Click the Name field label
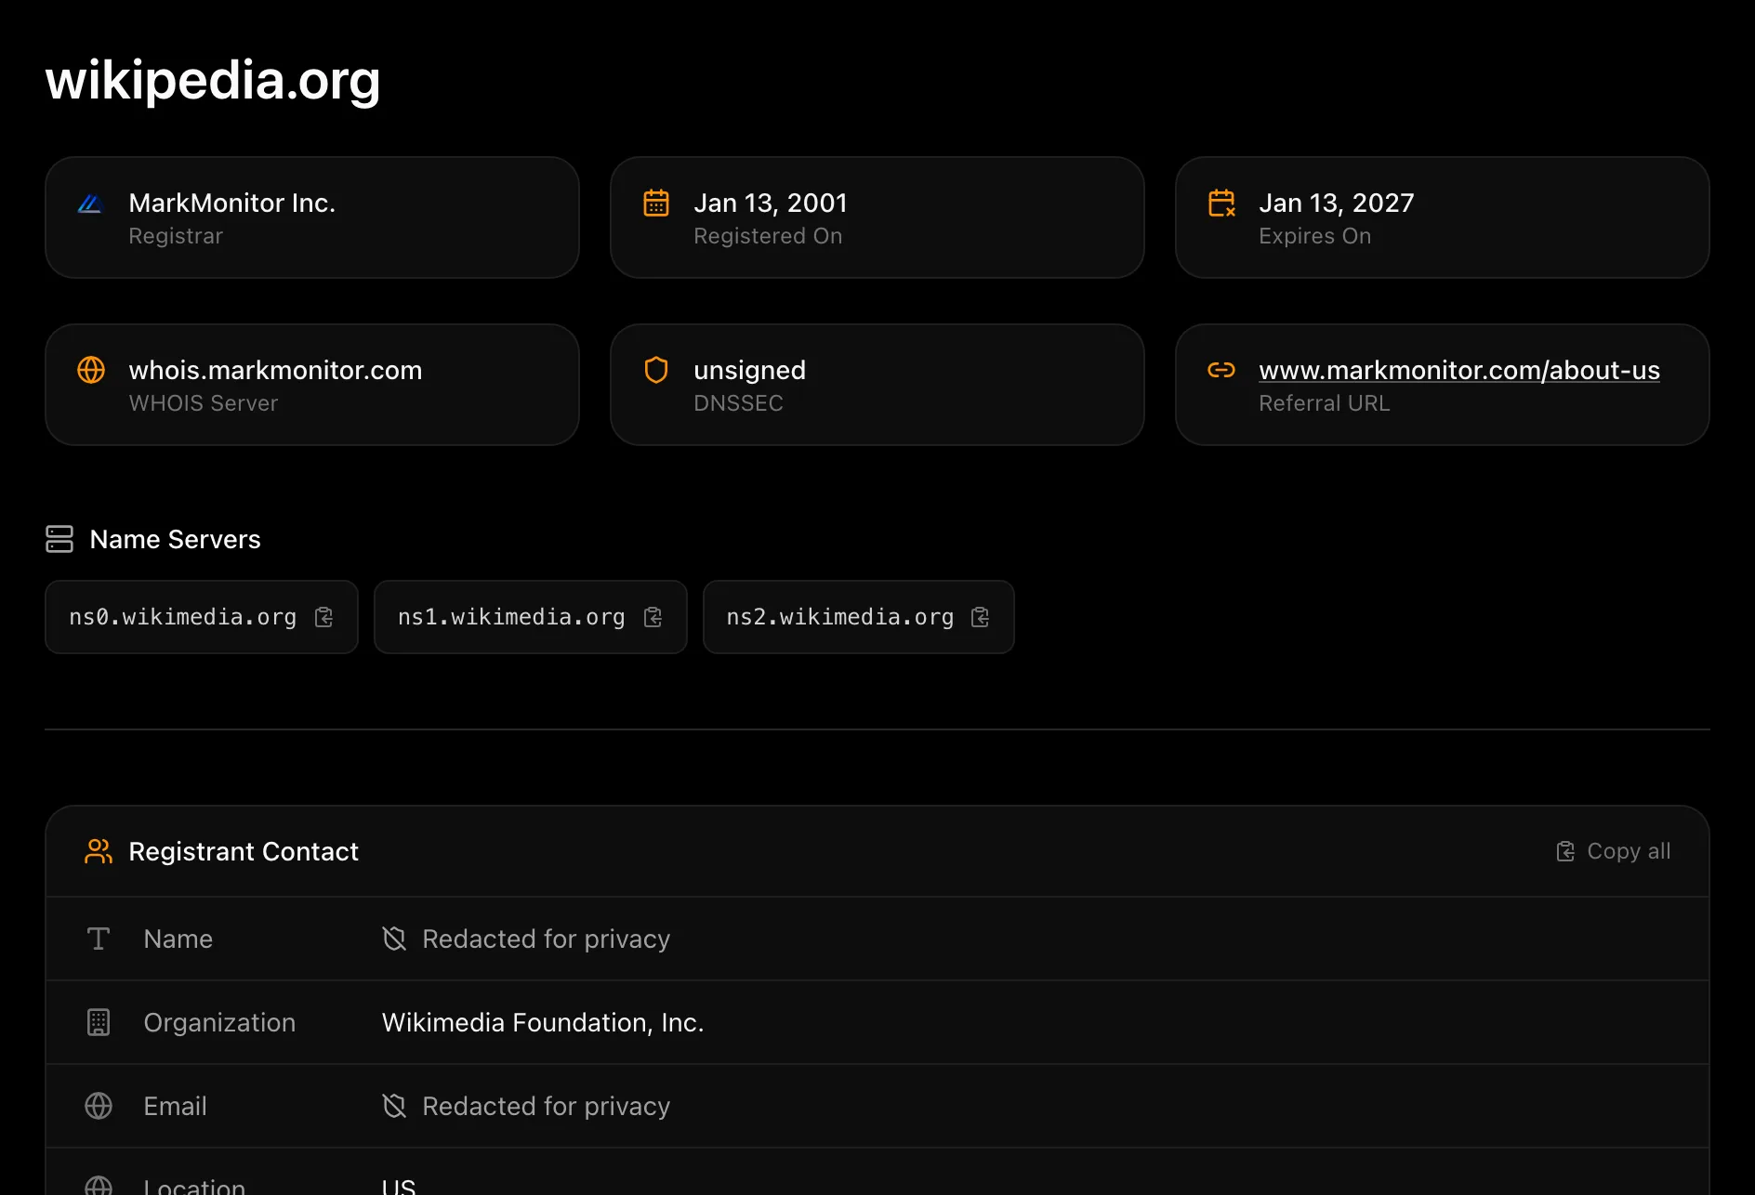The height and width of the screenshot is (1195, 1755). [178, 939]
